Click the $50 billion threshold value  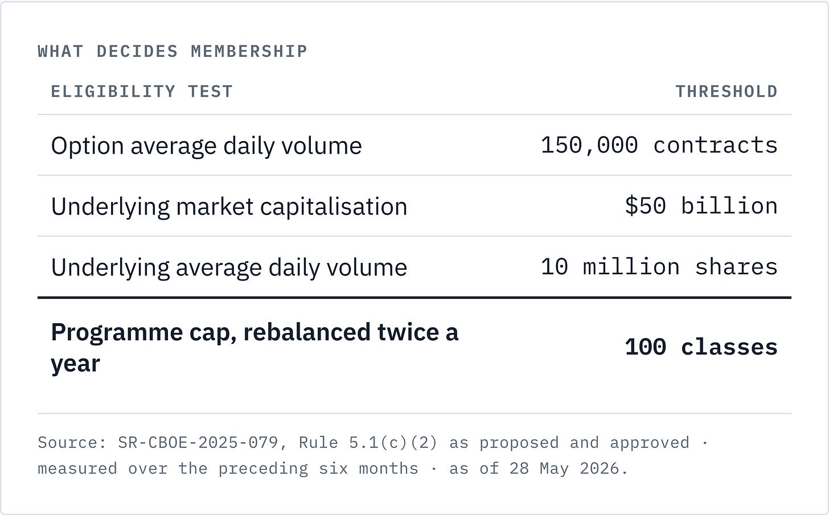click(701, 206)
